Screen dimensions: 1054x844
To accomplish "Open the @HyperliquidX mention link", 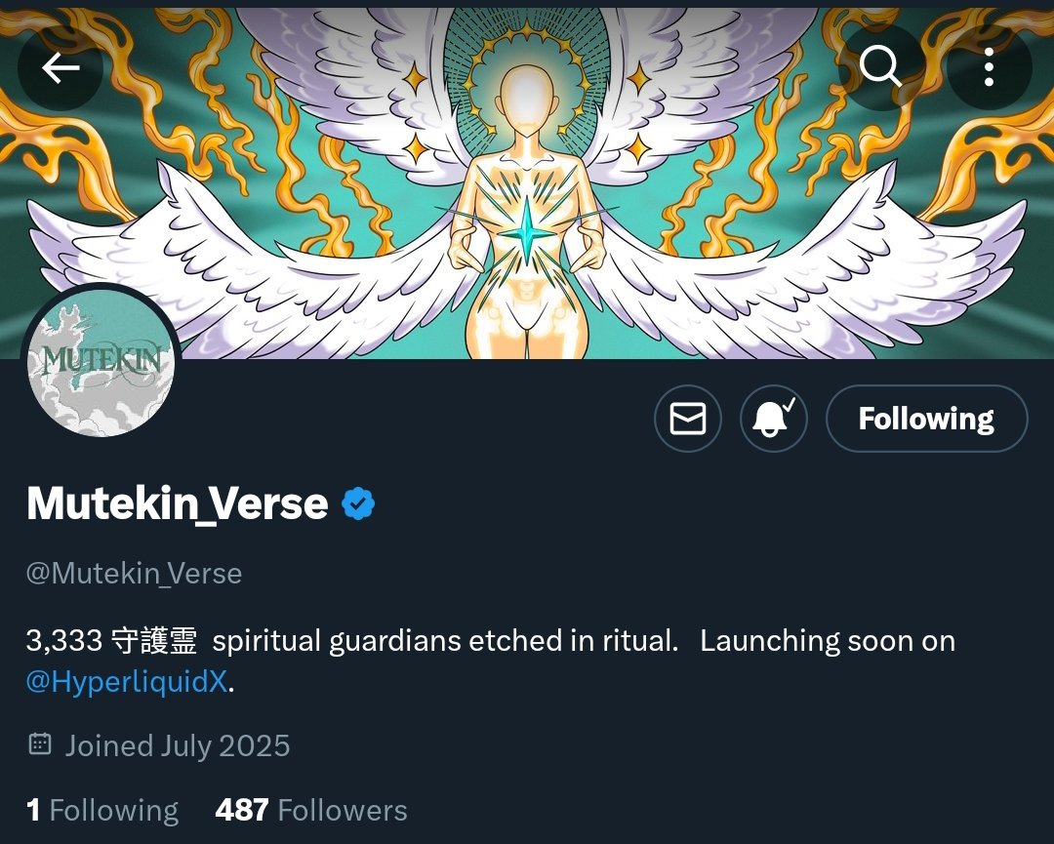I will [x=126, y=681].
